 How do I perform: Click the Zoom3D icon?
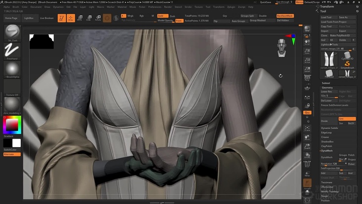point(307,147)
